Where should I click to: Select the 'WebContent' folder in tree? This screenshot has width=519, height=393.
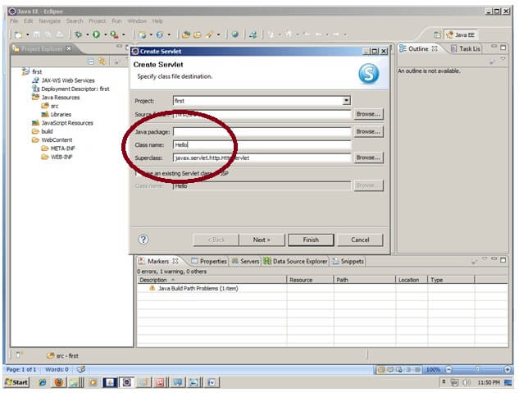(x=57, y=139)
